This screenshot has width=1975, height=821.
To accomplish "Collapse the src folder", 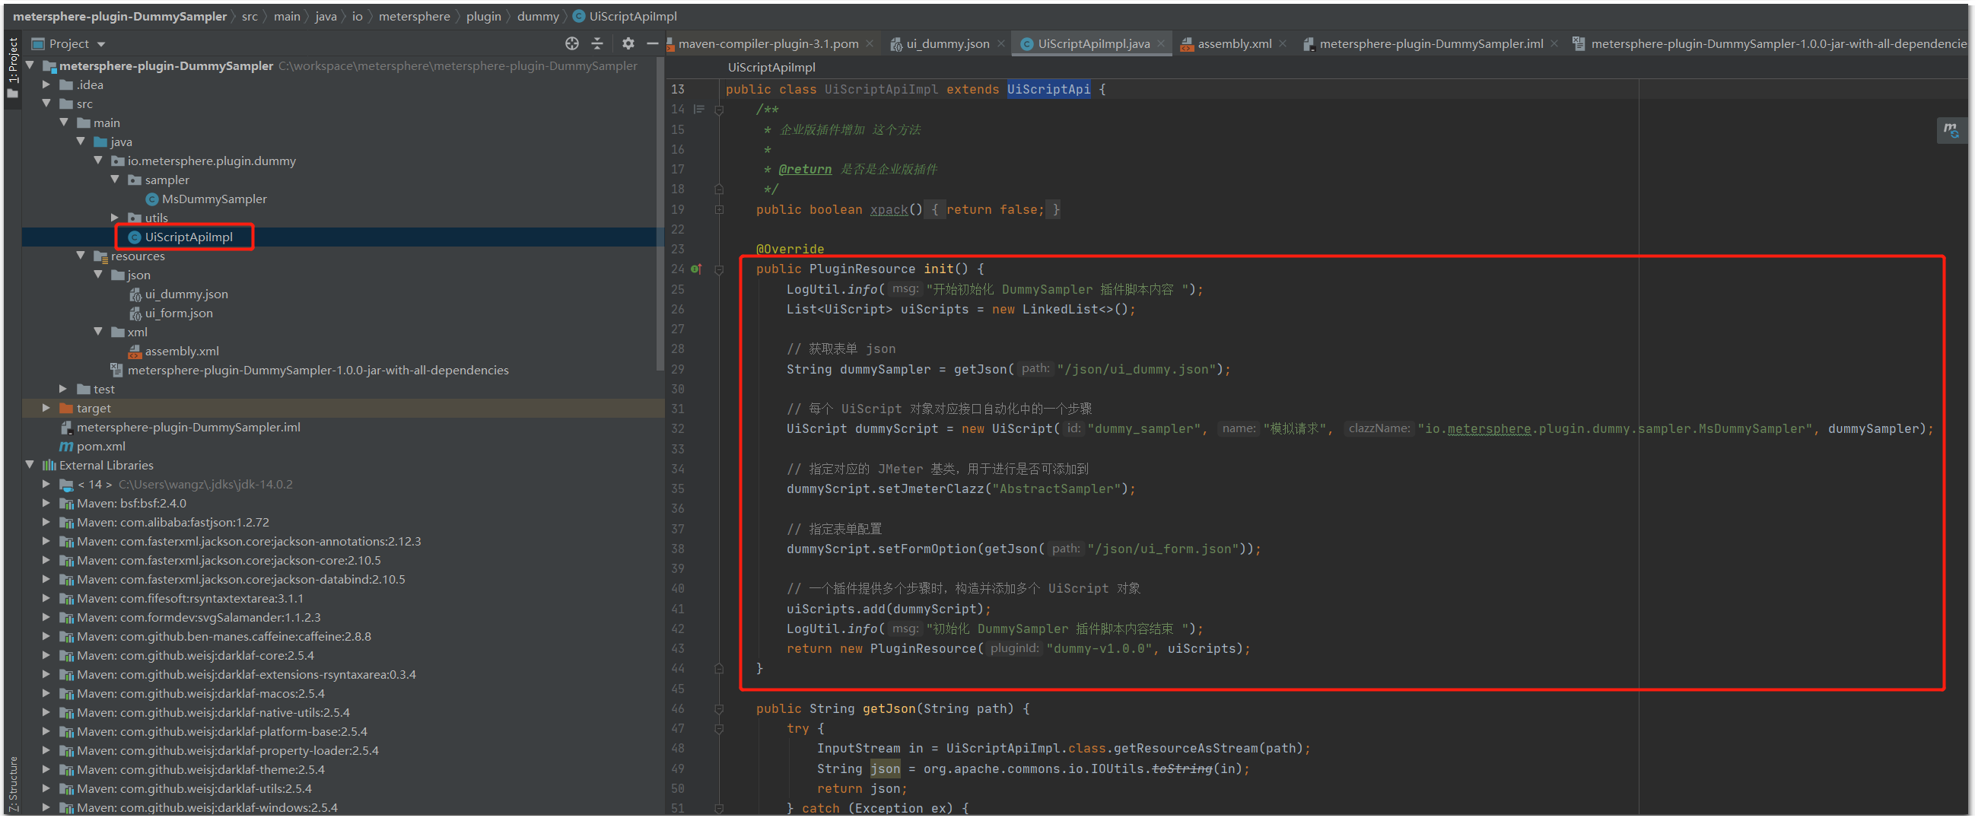I will point(46,104).
